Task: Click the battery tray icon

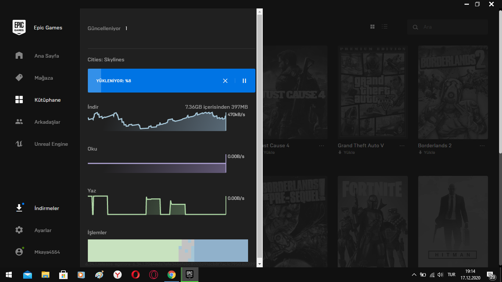Action: click(423, 275)
